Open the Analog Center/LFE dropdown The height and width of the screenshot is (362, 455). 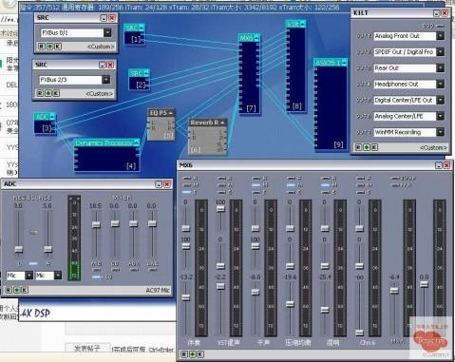(x=440, y=116)
